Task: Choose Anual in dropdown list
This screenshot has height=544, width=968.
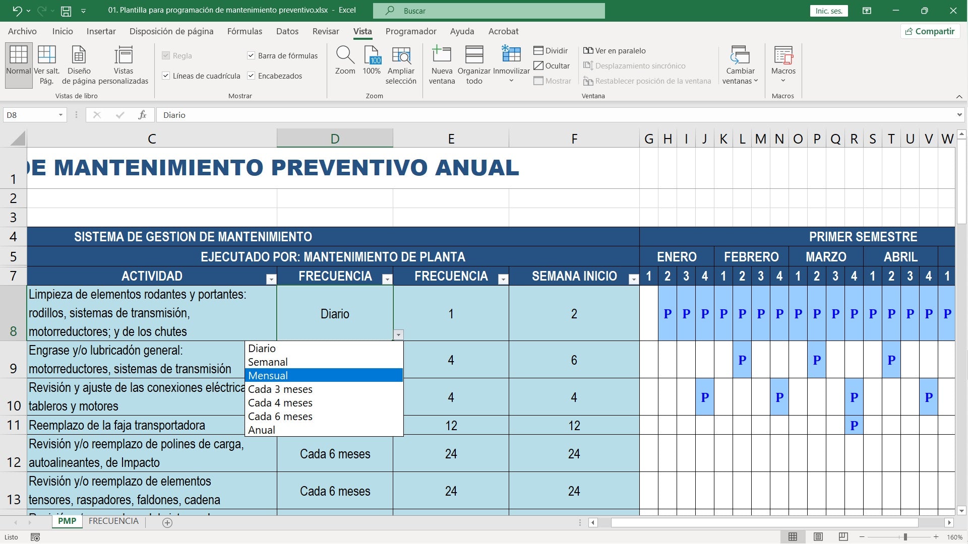Action: (324, 430)
